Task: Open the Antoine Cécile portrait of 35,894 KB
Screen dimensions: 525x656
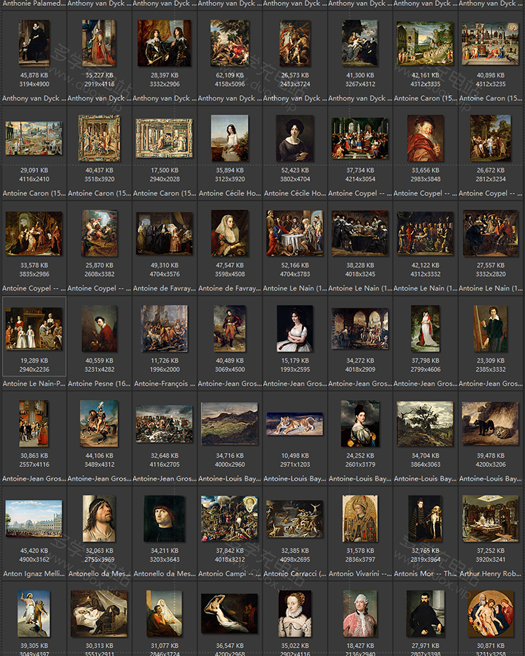Action: (229, 138)
